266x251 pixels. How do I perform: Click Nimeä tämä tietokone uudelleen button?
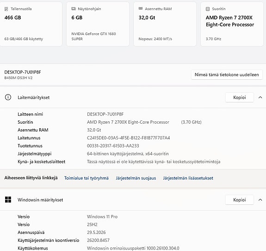pyautogui.click(x=227, y=75)
